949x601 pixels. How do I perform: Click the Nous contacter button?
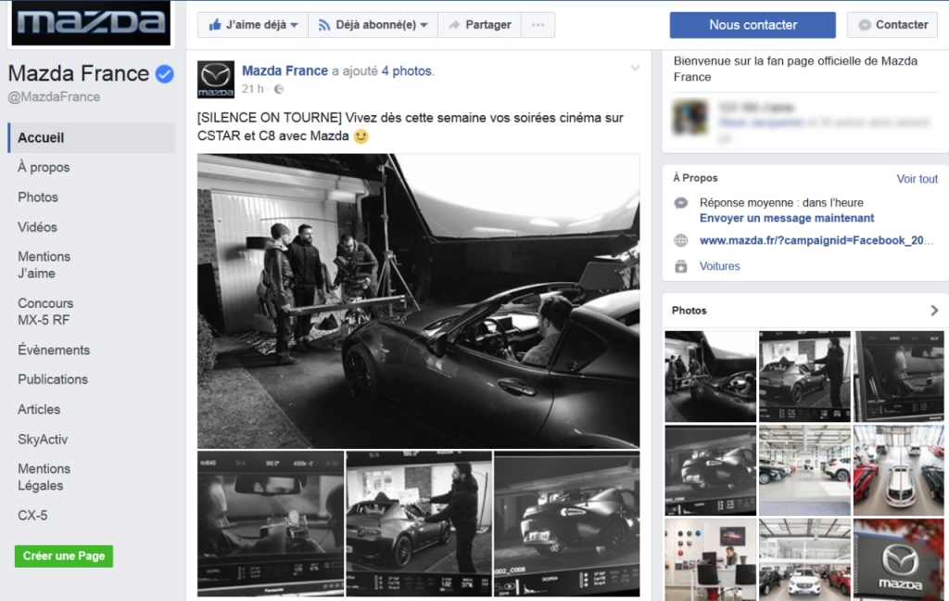coord(753,25)
